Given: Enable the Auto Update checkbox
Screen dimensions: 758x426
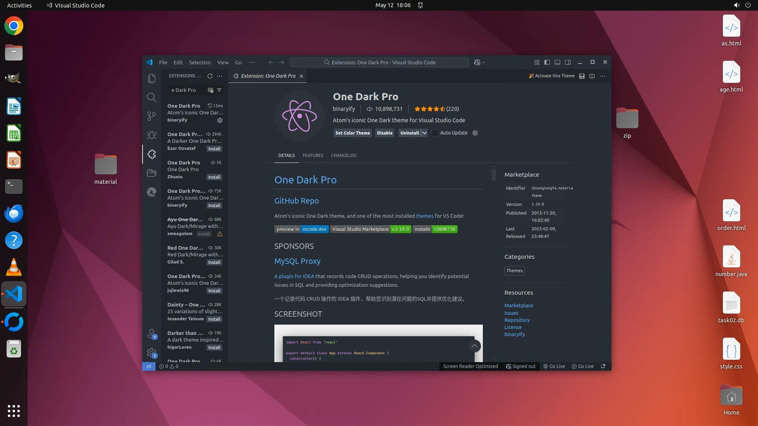Looking at the screenshot, I should point(435,133).
